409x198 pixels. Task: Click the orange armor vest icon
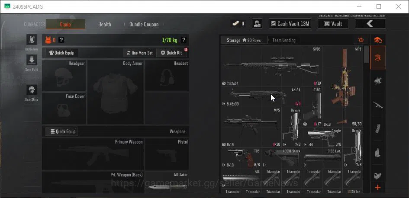coord(48,40)
